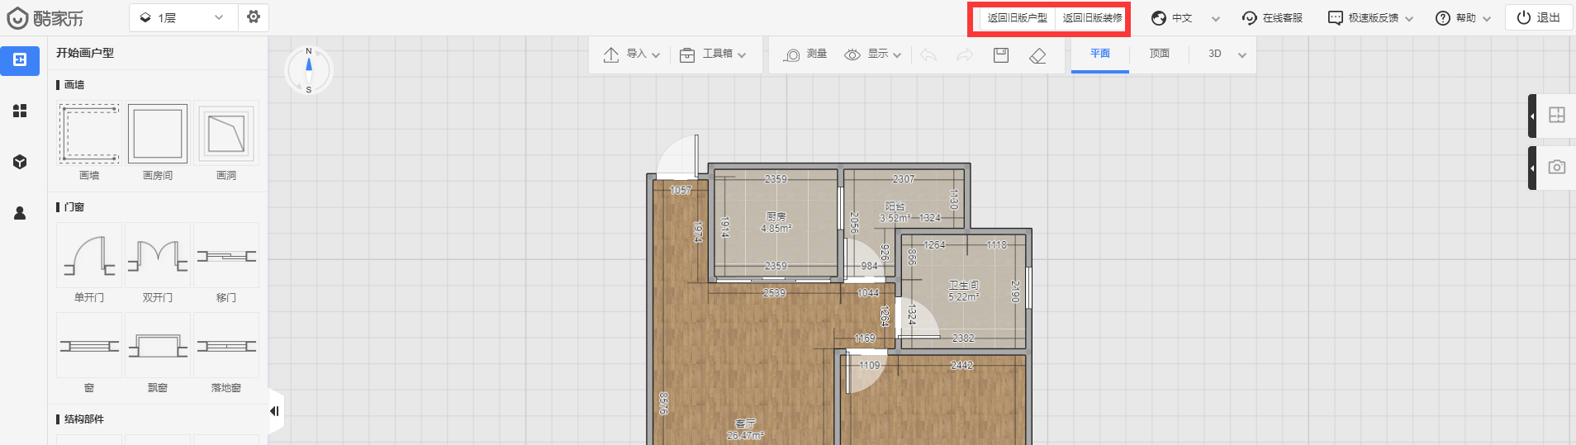Click the redo arrow icon
This screenshot has height=445, width=1576.
coord(964,55)
